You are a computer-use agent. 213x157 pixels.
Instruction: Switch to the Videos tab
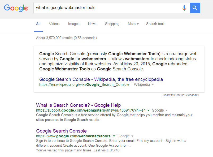pos(54,24)
